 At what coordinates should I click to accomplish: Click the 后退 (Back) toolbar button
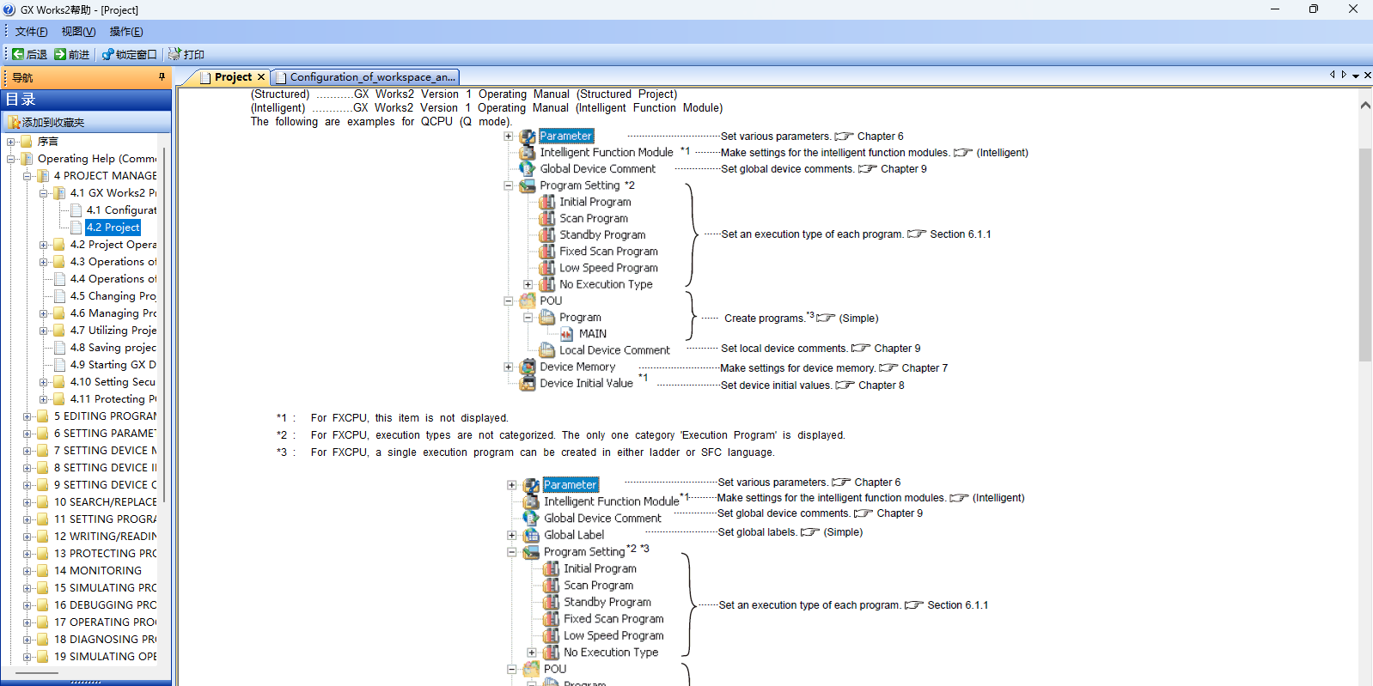(30, 54)
